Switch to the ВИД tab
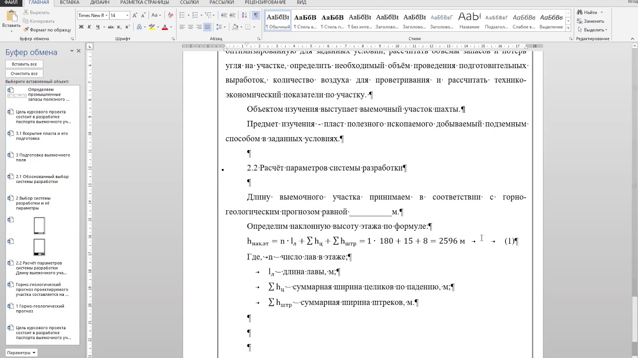The image size is (638, 358). (x=302, y=2)
